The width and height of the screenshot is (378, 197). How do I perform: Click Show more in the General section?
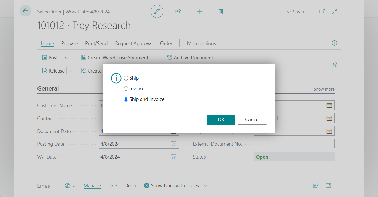pos(324,89)
